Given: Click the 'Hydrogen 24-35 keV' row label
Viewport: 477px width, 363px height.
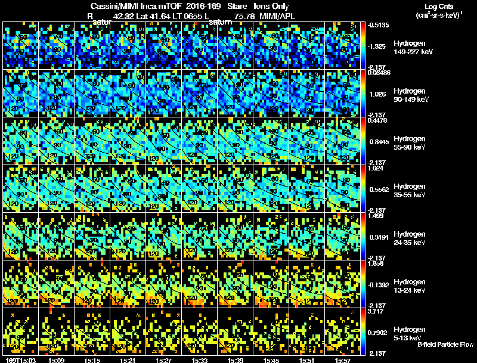Looking at the screenshot, I should (x=410, y=238).
